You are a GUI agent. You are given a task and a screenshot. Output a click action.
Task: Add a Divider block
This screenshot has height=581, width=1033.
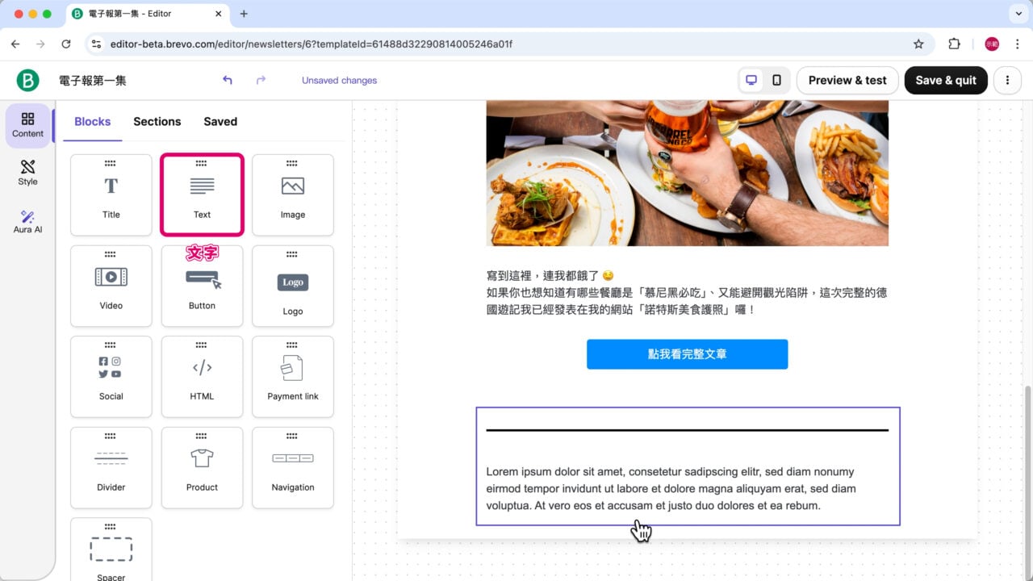111,467
